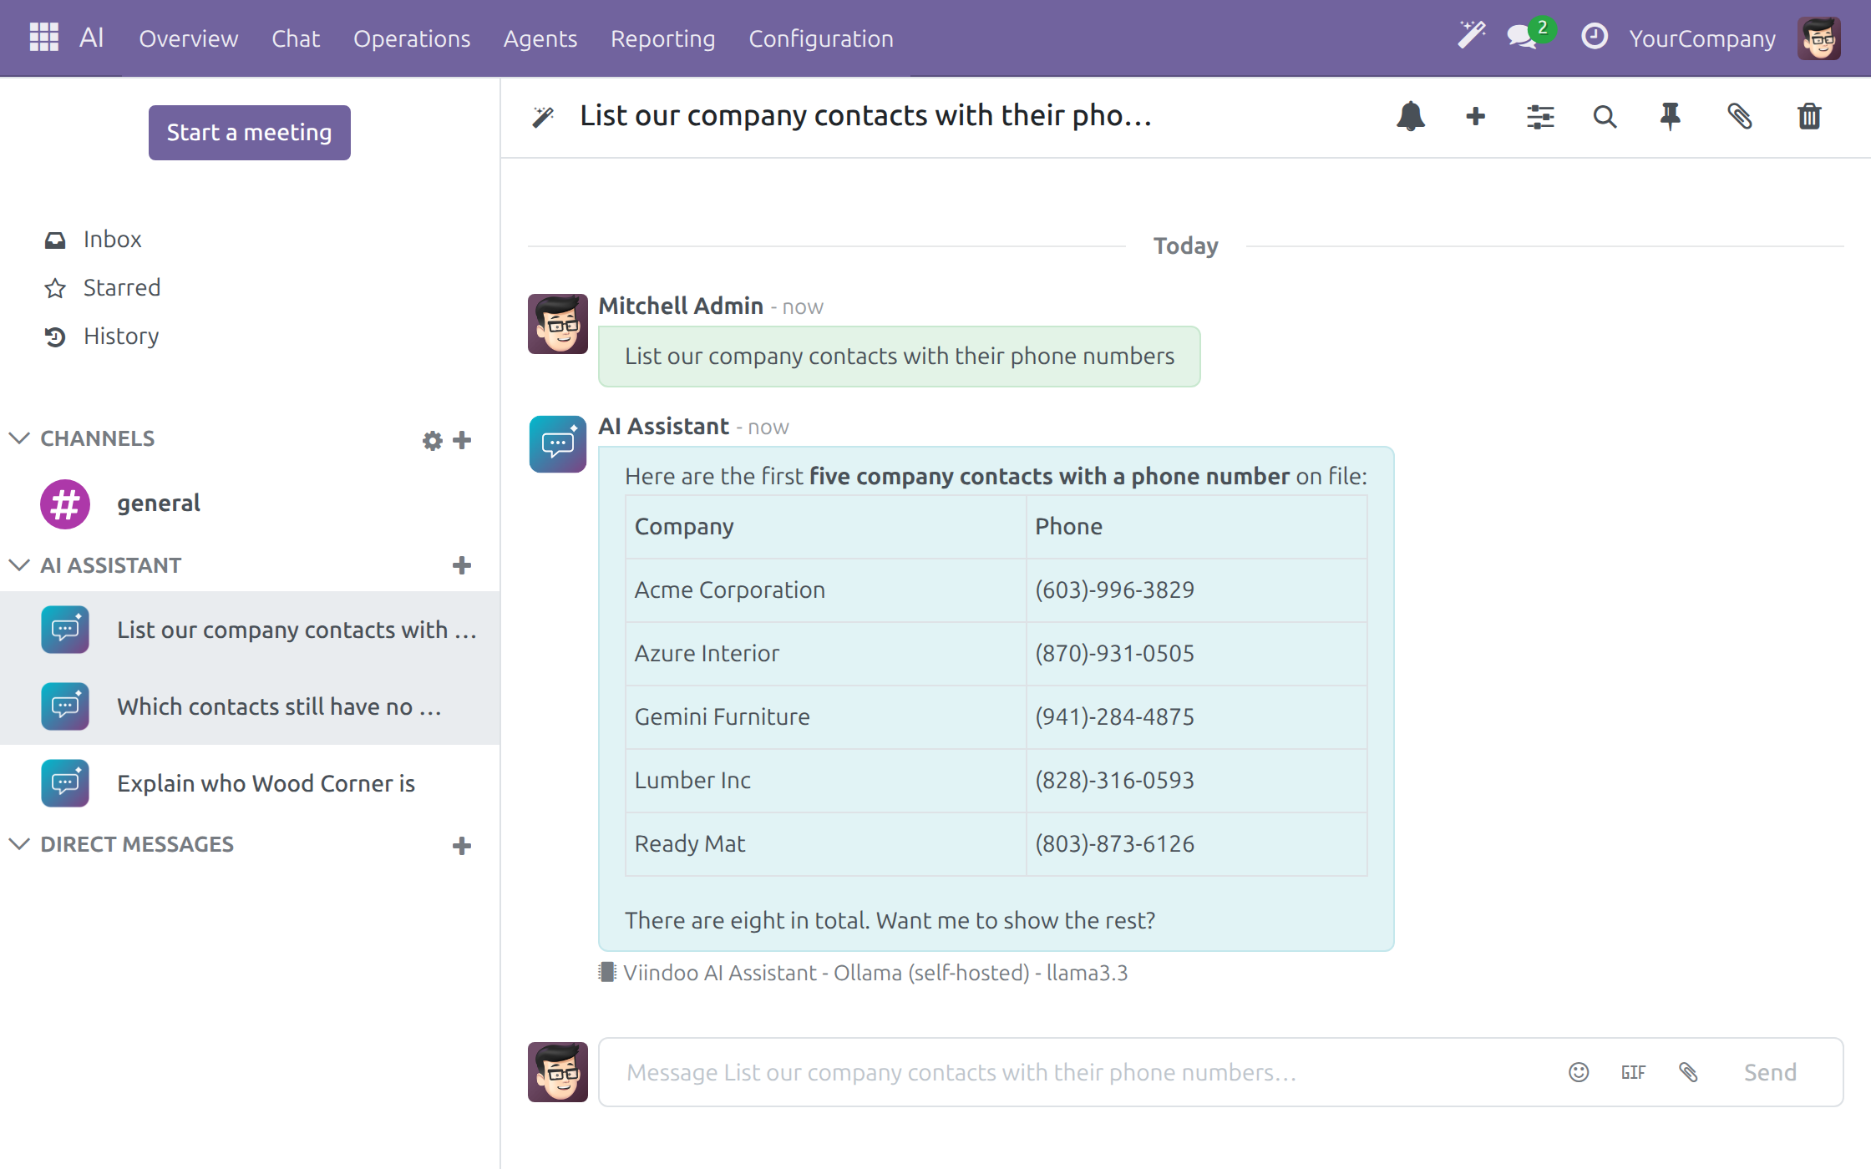Screen dimensions: 1871x1169
Task: Search messages with magnifier icon
Action: pyautogui.click(x=1605, y=116)
